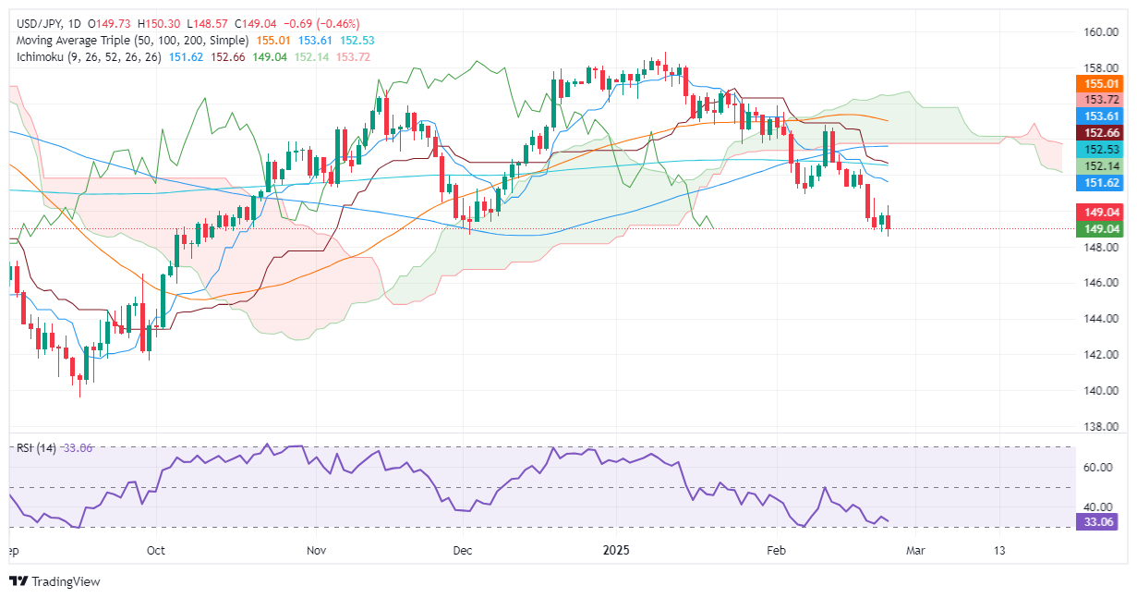1137x598 pixels.
Task: Select the Moving Average Triple indicator legend
Action: (129, 41)
